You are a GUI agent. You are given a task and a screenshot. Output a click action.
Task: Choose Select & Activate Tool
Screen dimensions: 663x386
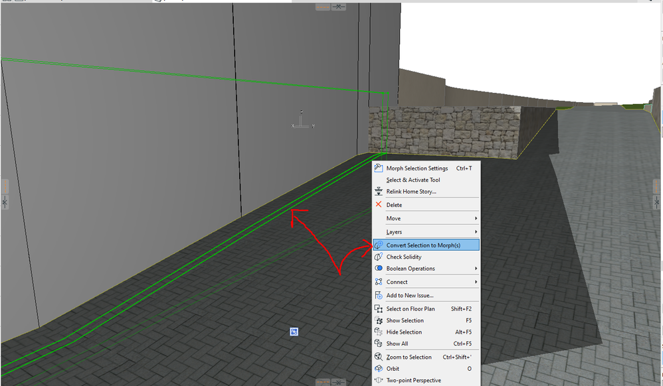click(x=426, y=180)
